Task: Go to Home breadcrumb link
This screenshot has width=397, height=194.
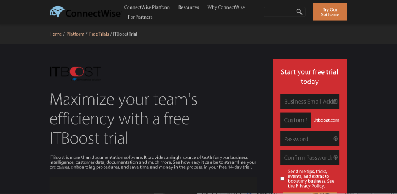Action: [55, 34]
